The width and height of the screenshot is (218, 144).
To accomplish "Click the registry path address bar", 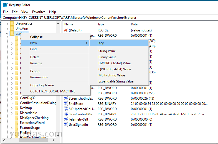I will 110,18.
